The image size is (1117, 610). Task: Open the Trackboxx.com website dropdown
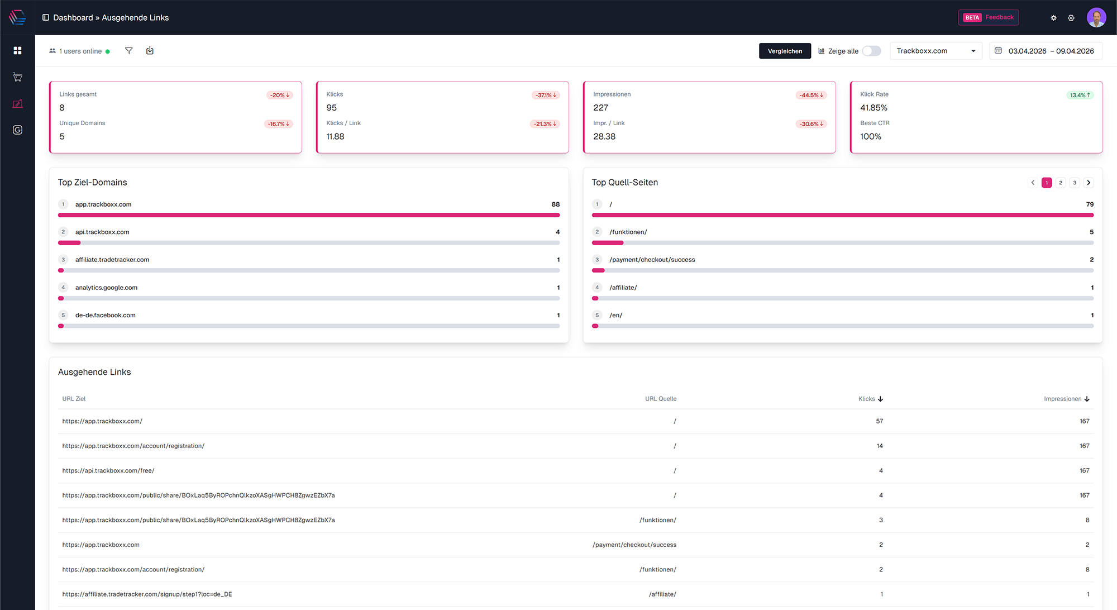(x=935, y=51)
